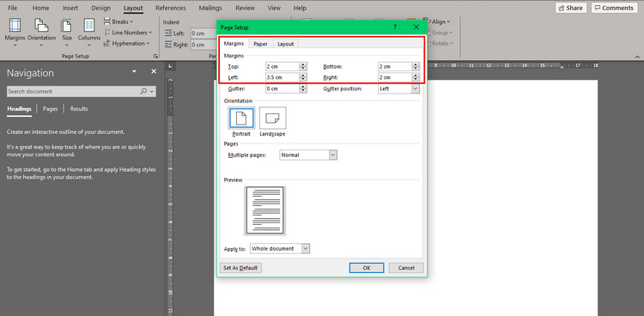Launch Page Setup dialog from ribbon group corner
Screen dimensions: 644x316
[155, 56]
